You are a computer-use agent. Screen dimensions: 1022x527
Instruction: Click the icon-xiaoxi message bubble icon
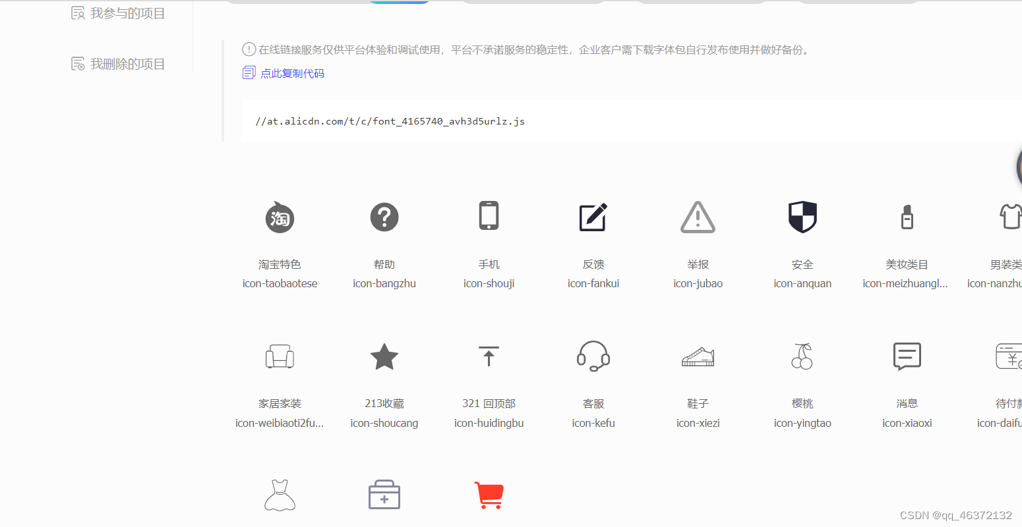(907, 356)
